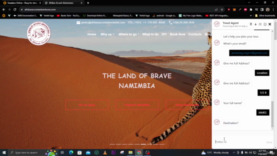
Task: Open the Bantu Tech YouTube bookmark
Action: [68, 16]
